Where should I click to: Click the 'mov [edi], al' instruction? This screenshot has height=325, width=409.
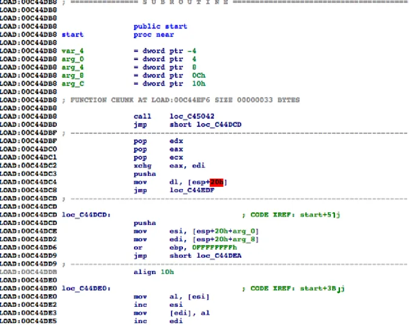171,313
